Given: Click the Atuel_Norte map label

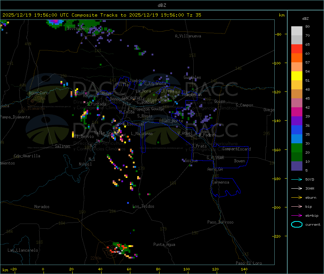Looking at the screenshot, I should tap(171, 121).
